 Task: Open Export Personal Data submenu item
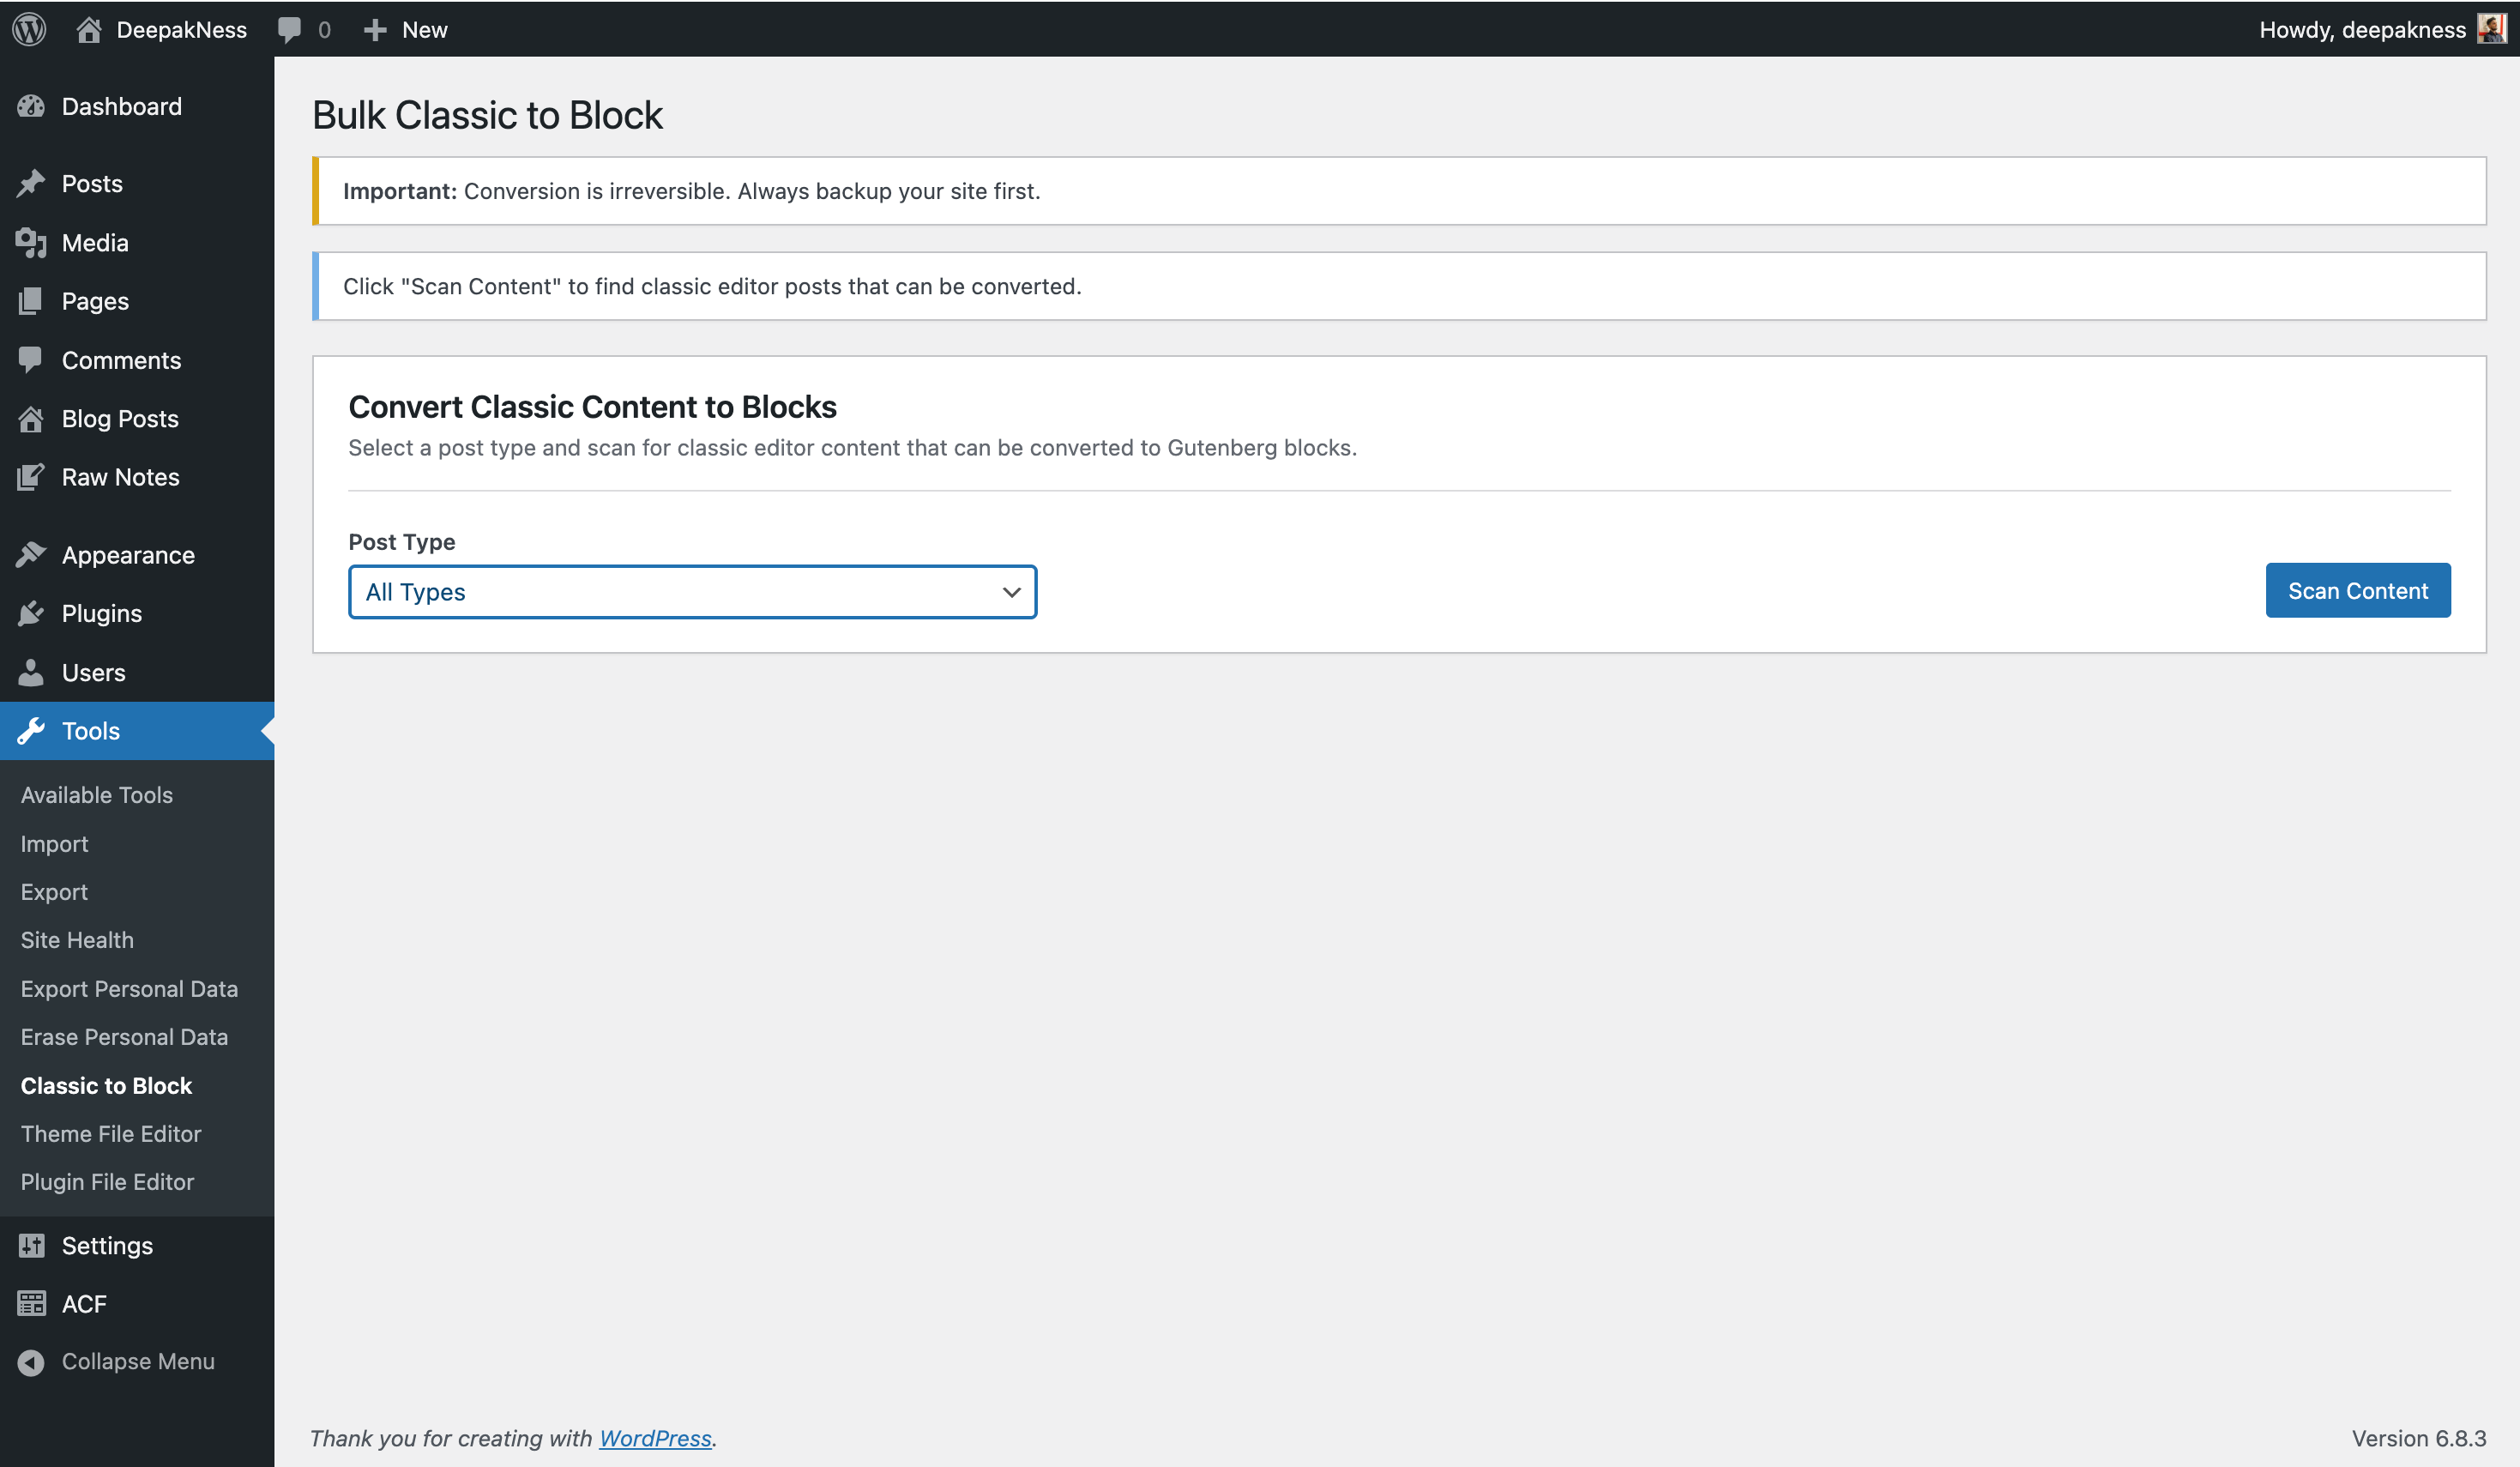click(x=129, y=988)
